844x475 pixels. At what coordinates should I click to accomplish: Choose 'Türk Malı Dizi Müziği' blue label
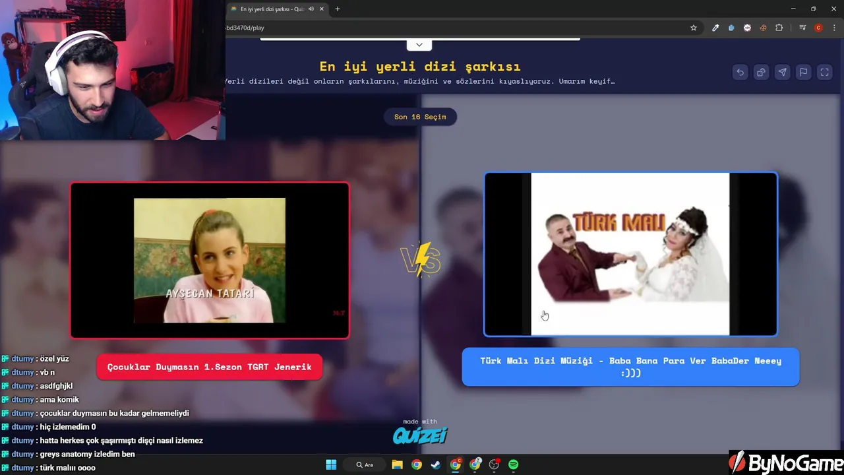(630, 367)
